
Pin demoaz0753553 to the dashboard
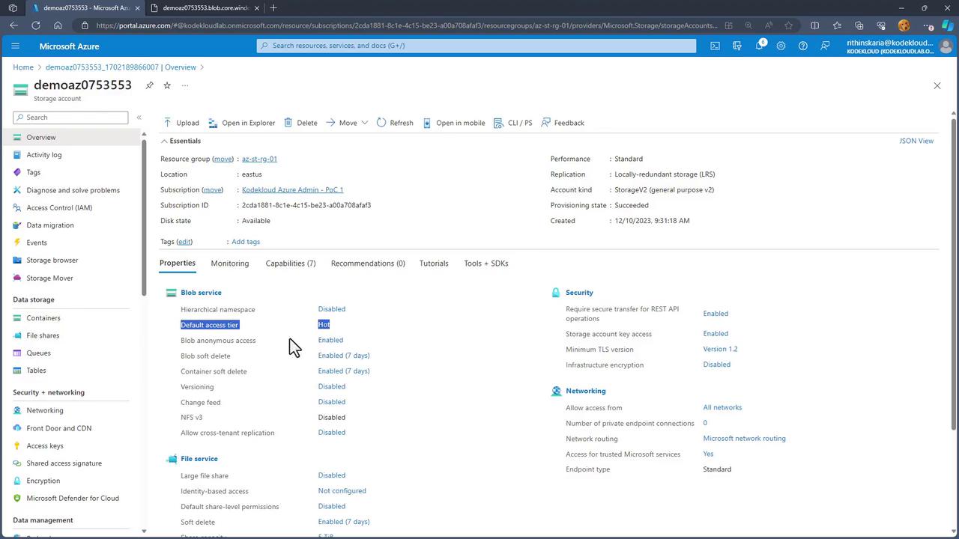[x=150, y=85]
